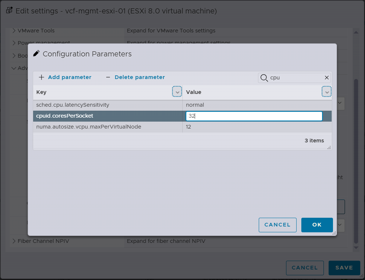Viewport: 365px width, 280px height.
Task: Click the Add parameter link
Action: tap(70, 77)
